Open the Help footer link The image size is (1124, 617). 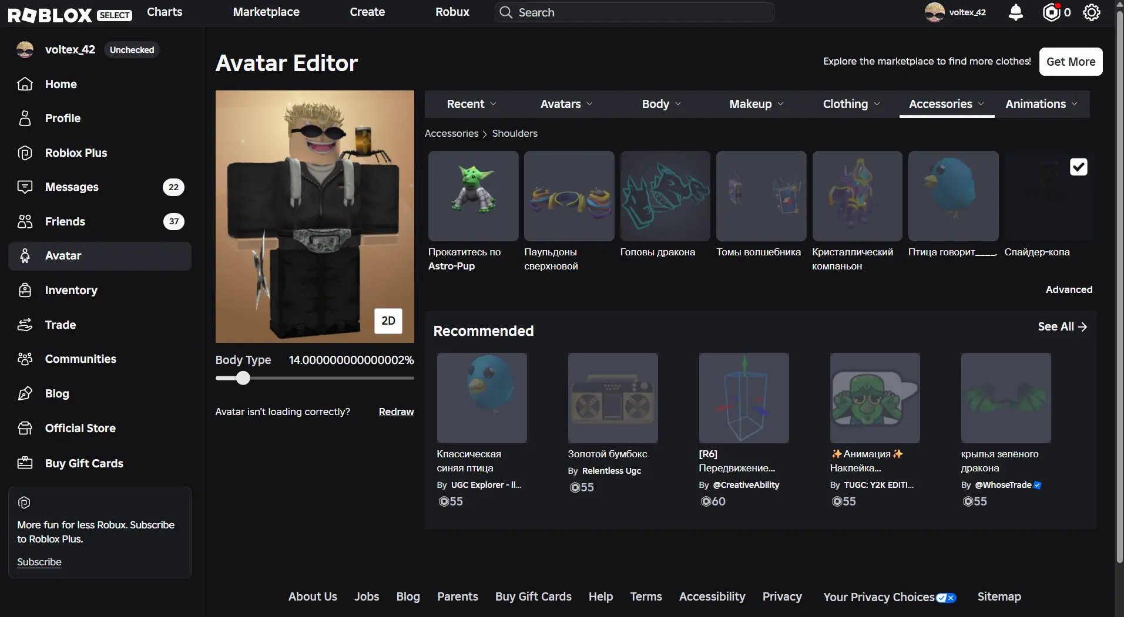tap(600, 596)
